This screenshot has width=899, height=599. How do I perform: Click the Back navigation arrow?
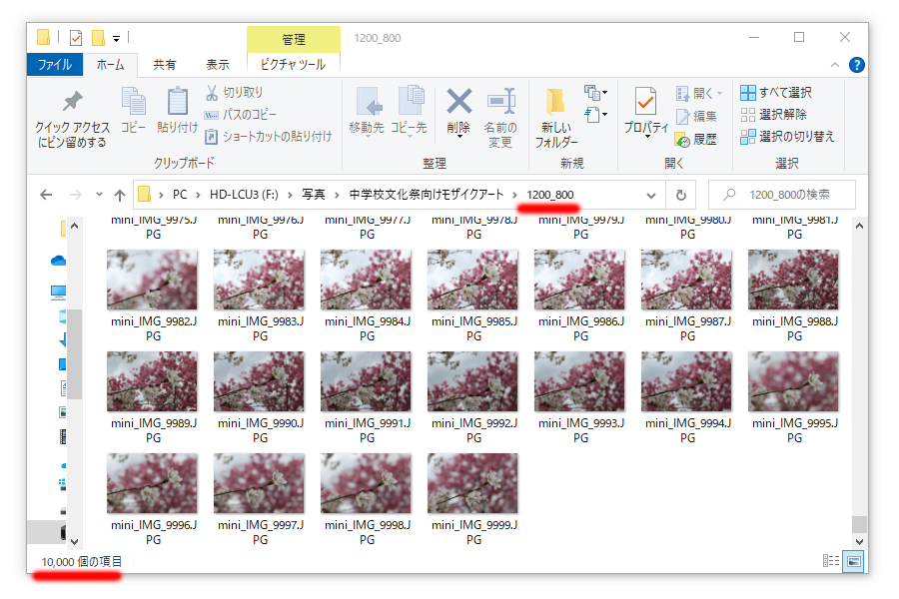[x=46, y=195]
